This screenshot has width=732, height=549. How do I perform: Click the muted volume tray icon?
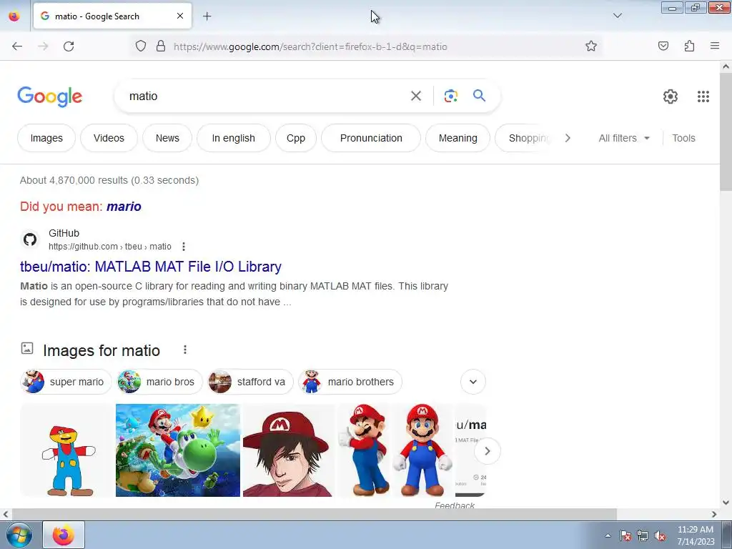pos(660,535)
